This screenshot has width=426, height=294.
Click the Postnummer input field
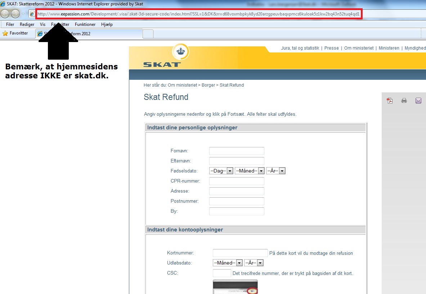[x=237, y=201]
